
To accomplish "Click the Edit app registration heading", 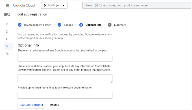I will pos(32,14).
